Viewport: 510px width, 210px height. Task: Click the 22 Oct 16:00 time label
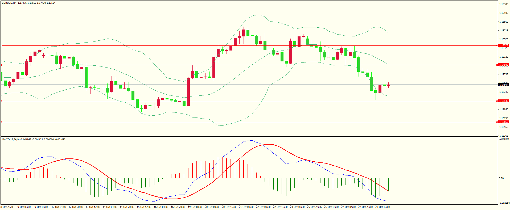(x=280, y=207)
